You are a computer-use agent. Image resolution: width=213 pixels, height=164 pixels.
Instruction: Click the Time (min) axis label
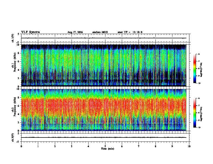pyautogui.click(x=108, y=149)
